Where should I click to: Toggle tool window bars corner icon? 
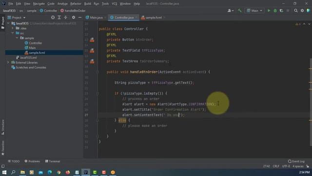tap(3, 166)
